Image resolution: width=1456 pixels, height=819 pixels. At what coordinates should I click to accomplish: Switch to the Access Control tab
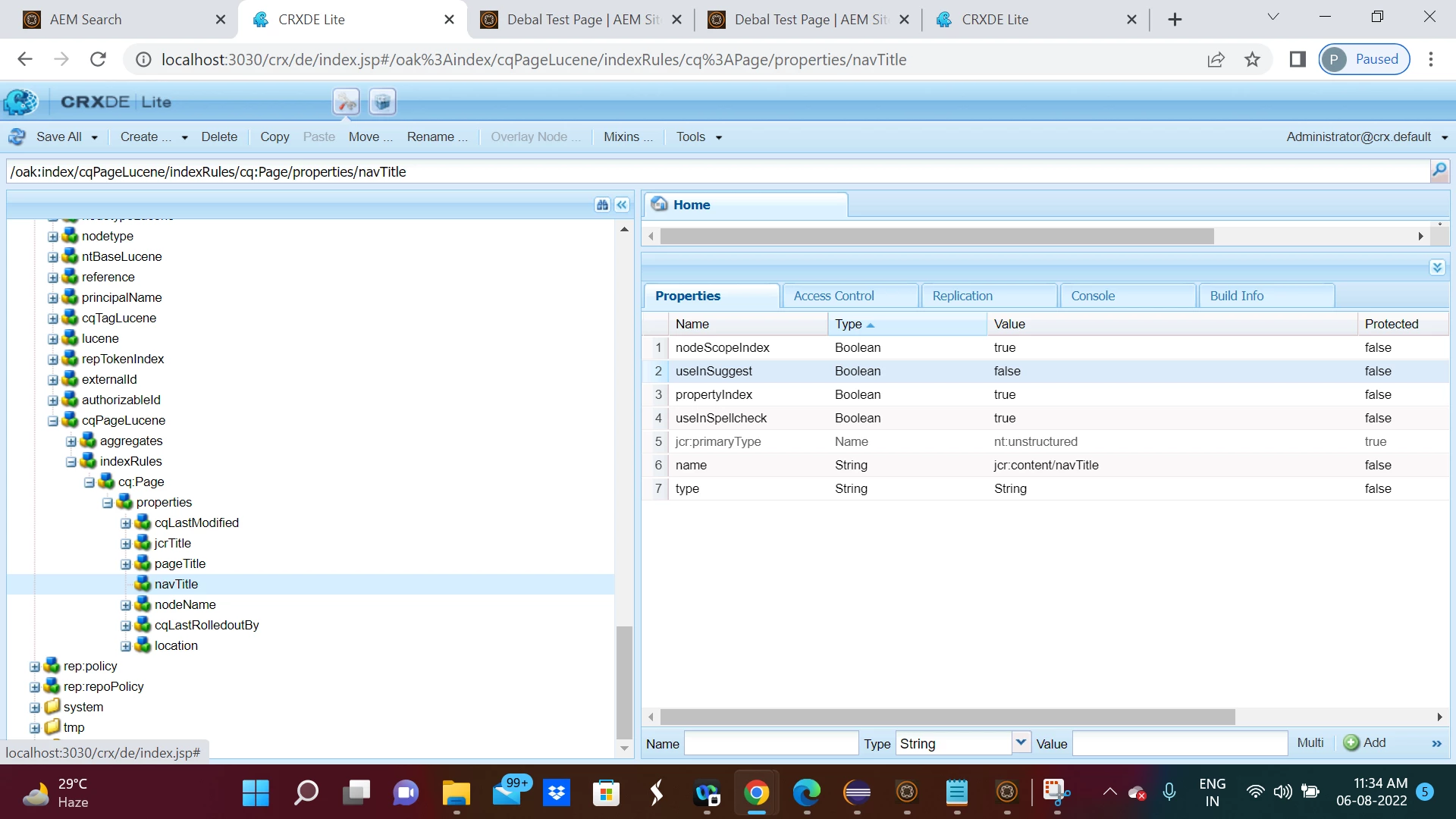point(834,296)
